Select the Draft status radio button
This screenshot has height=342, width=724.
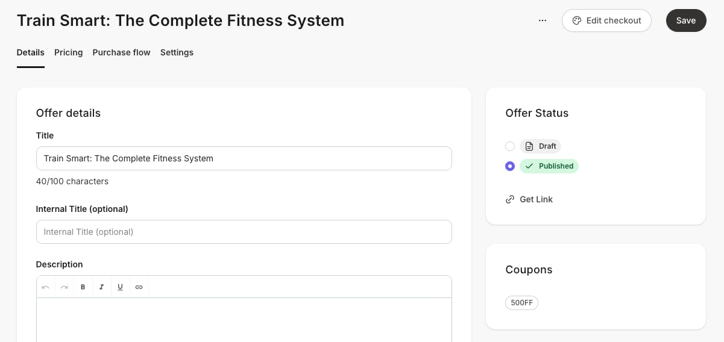click(x=510, y=146)
